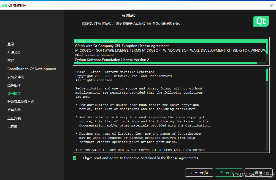Click the Qt icon in the title bar

(4, 5)
